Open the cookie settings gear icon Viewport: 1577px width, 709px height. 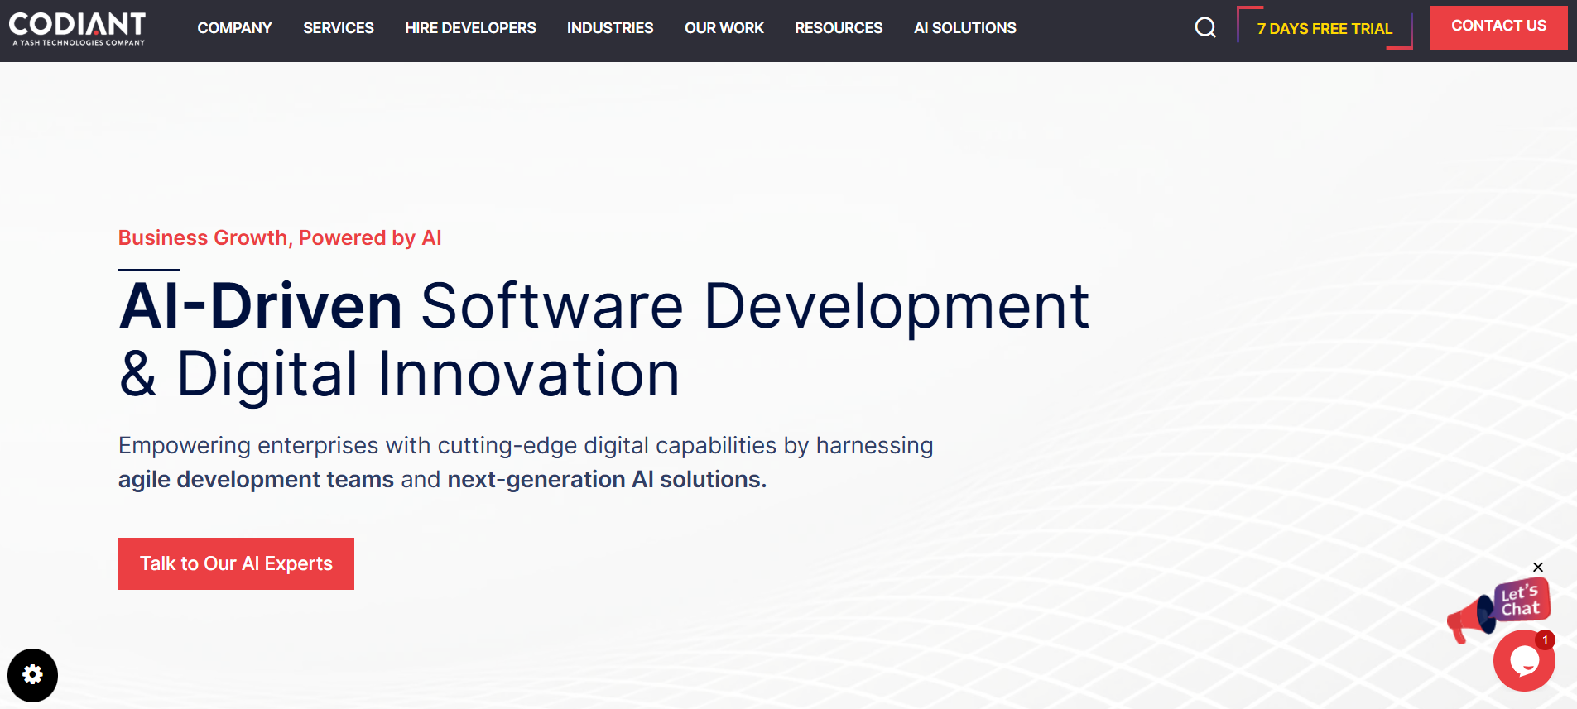[32, 675]
